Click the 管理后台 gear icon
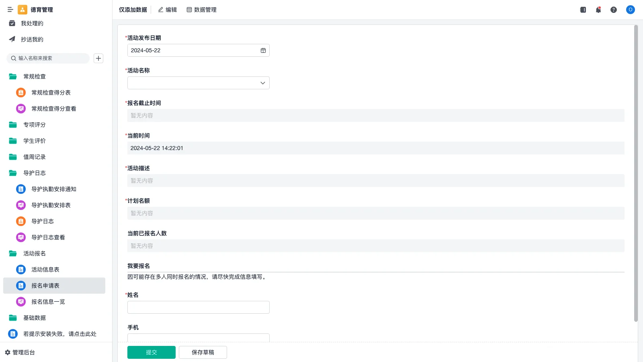 point(8,352)
